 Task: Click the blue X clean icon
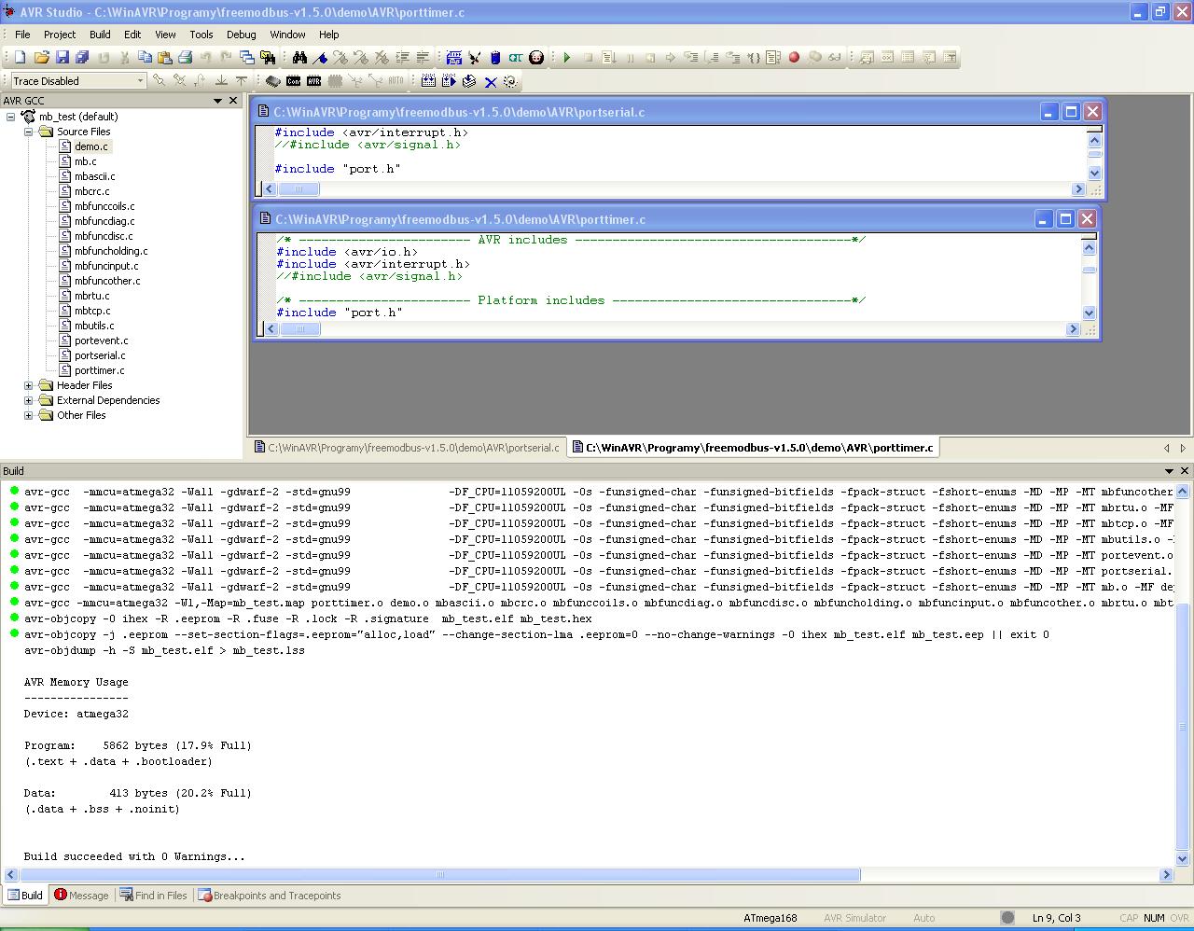491,82
